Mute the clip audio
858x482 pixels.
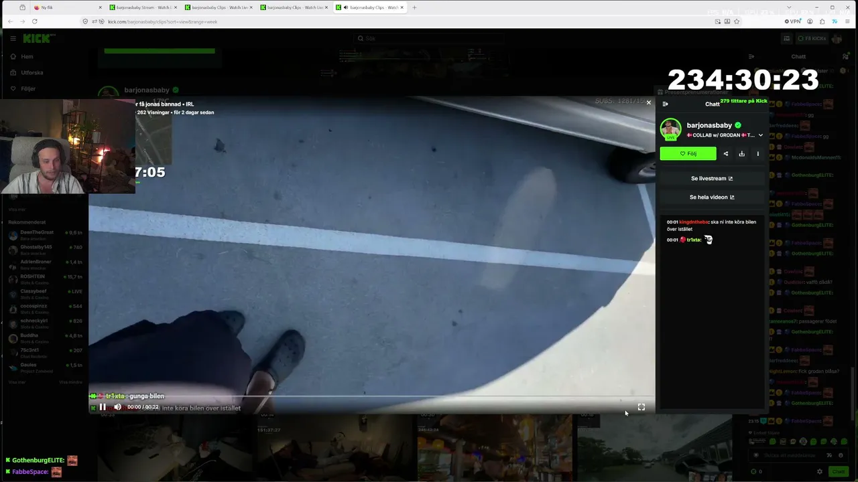coord(118,407)
